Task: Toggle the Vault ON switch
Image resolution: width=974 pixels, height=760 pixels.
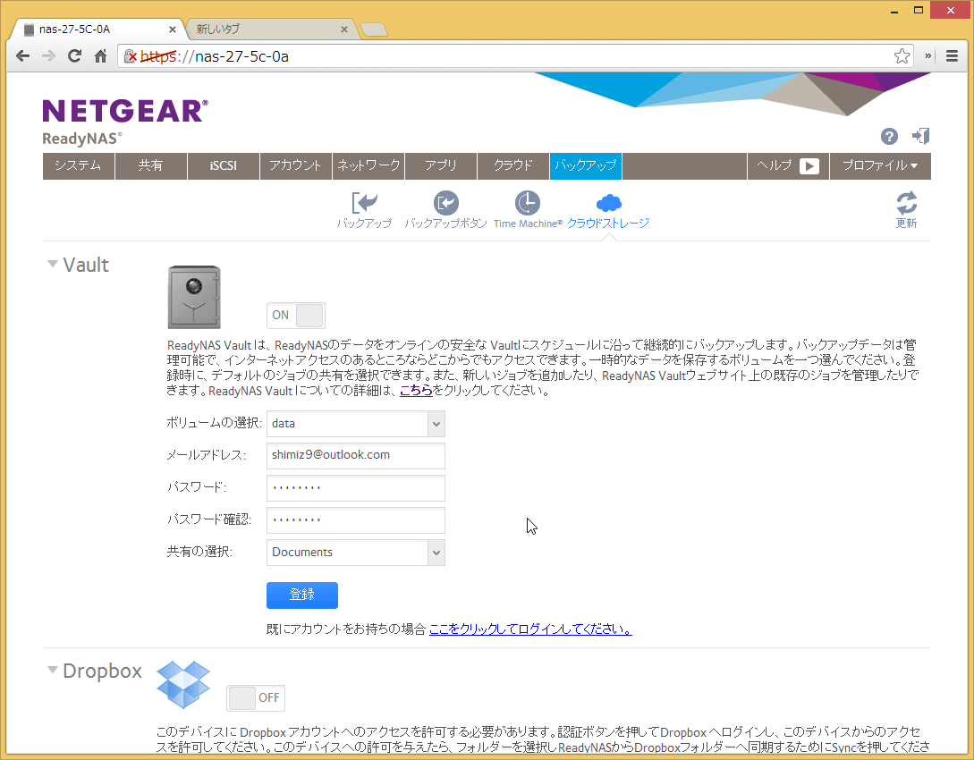Action: [296, 315]
